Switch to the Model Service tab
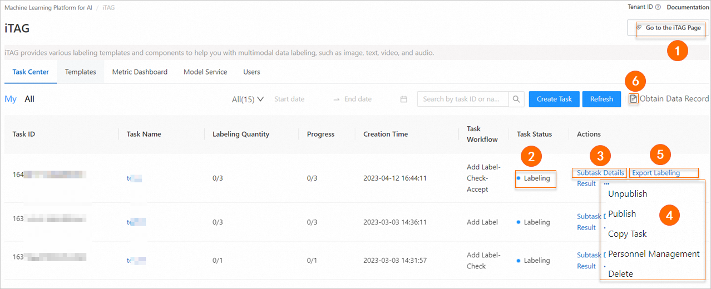The width and height of the screenshot is (711, 289). (x=205, y=72)
